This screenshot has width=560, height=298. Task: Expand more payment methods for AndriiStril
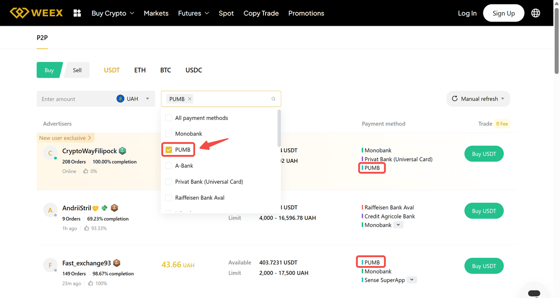[x=398, y=225]
